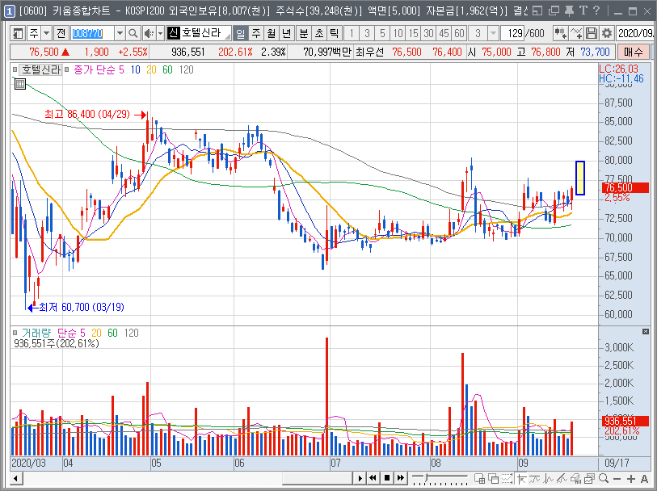Image resolution: width=657 pixels, height=491 pixels.
Task: Open chart settings gear icon
Action: point(606,32)
